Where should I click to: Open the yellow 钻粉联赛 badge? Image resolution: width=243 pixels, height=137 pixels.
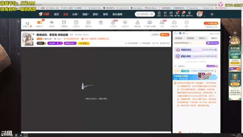coord(84,43)
